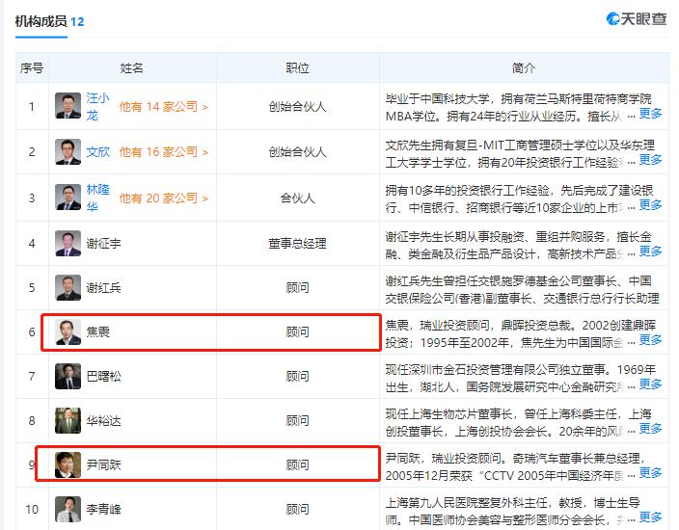The image size is (679, 530).
Task: Click the 简介 column header
Action: click(x=524, y=67)
